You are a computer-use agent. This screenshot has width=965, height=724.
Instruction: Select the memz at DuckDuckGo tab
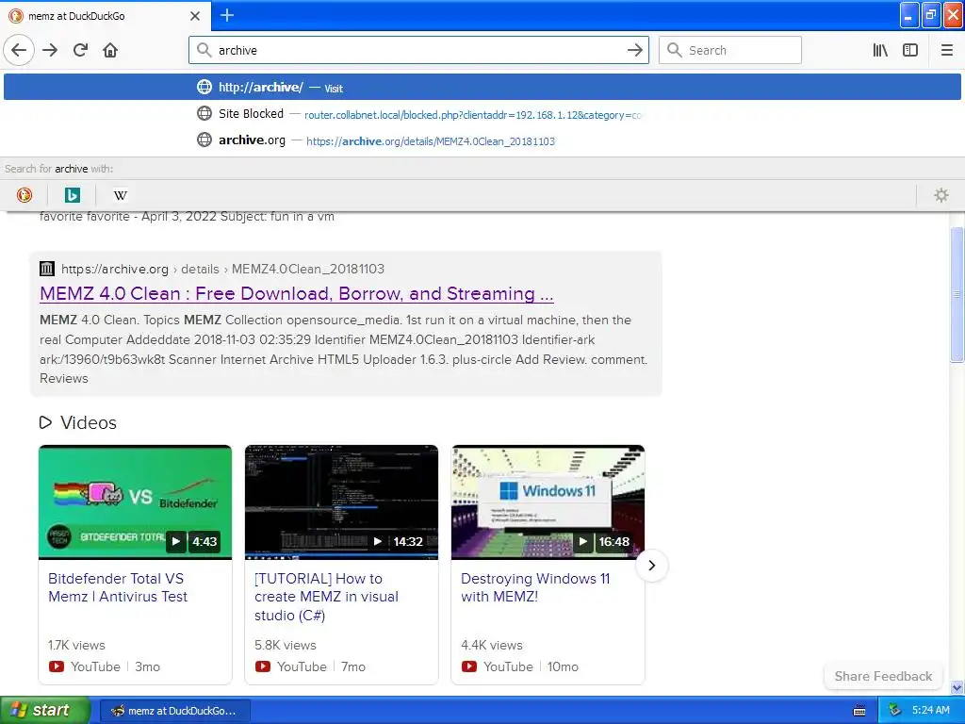click(x=106, y=16)
